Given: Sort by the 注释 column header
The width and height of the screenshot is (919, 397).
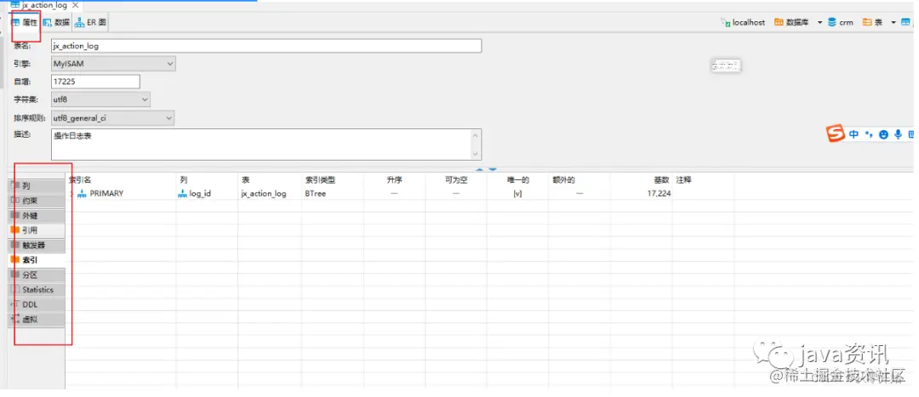Looking at the screenshot, I should [684, 179].
